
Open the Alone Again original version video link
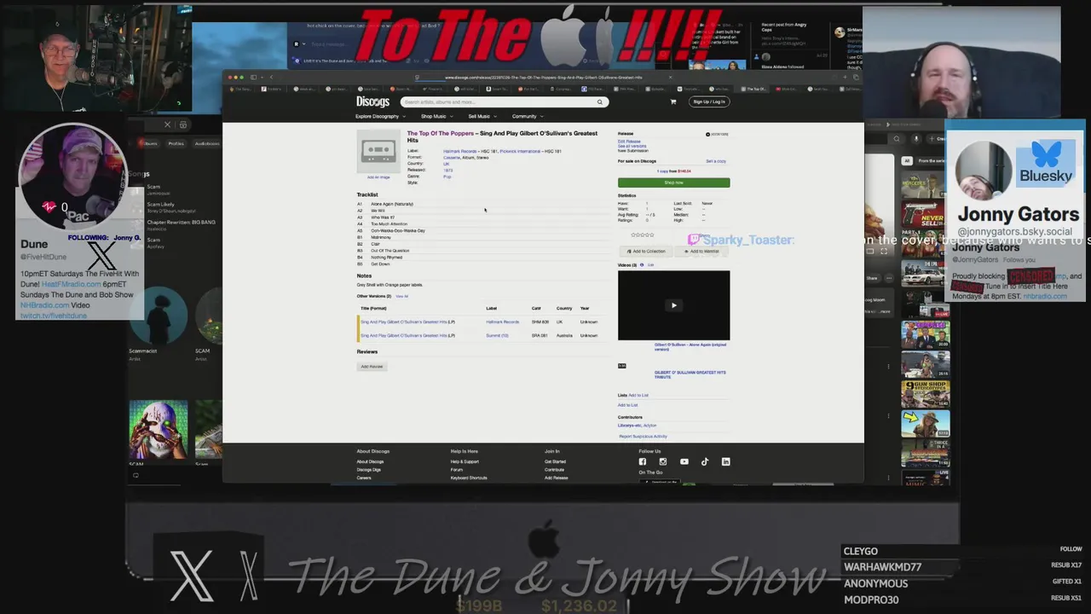690,346
